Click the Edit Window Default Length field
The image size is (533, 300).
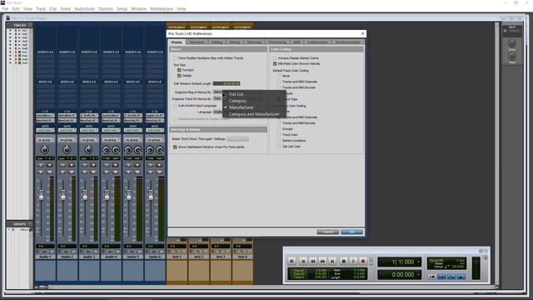(x=227, y=83)
